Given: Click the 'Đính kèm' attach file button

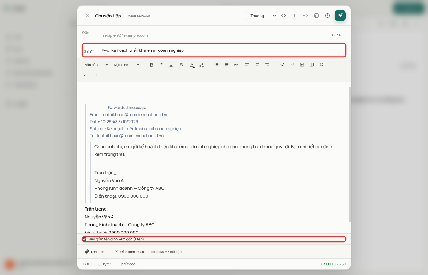Looking at the screenshot, I should point(95,252).
